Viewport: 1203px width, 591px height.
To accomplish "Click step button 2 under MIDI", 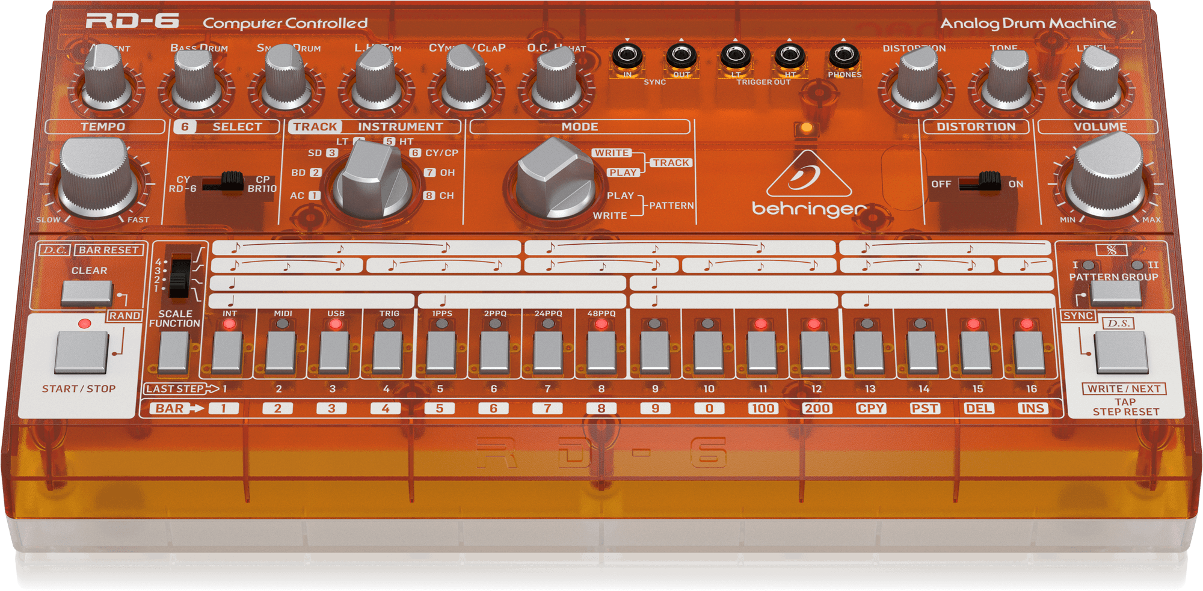I will (281, 351).
